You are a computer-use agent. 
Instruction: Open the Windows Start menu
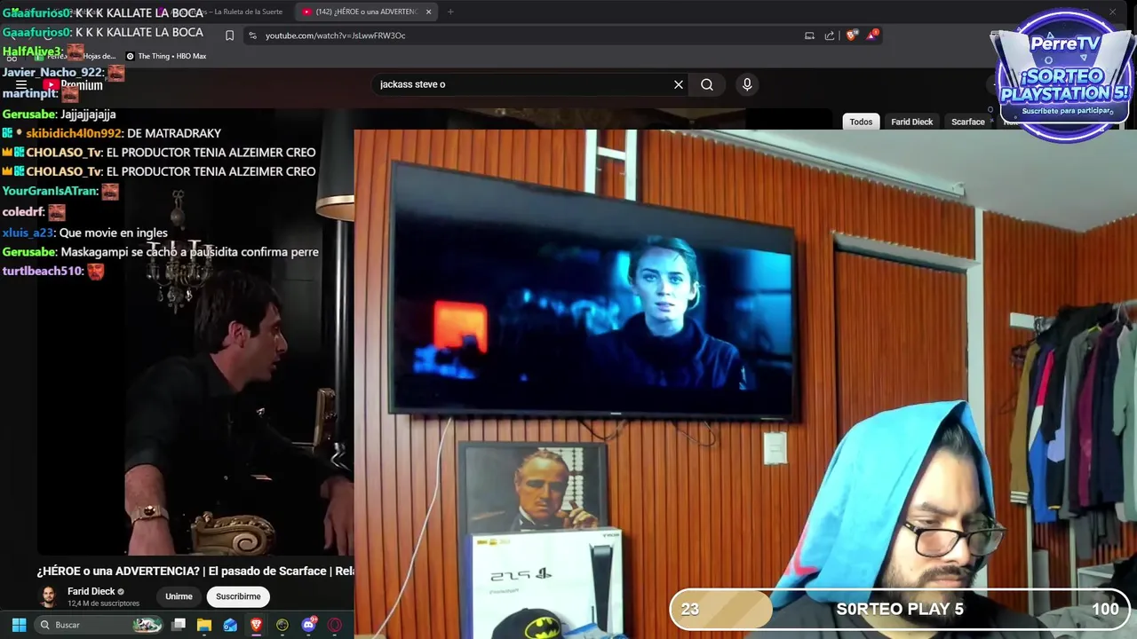(19, 625)
